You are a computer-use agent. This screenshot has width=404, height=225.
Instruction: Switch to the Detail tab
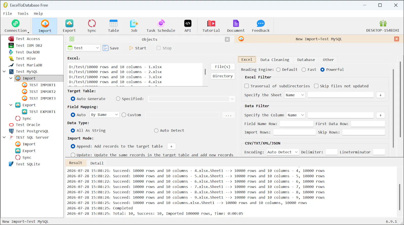[97, 163]
